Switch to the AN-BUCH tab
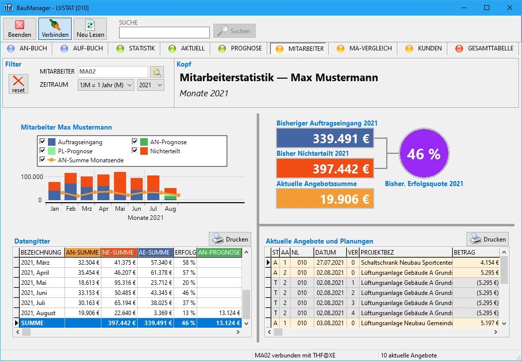The height and width of the screenshot is (361, 522). [x=27, y=48]
